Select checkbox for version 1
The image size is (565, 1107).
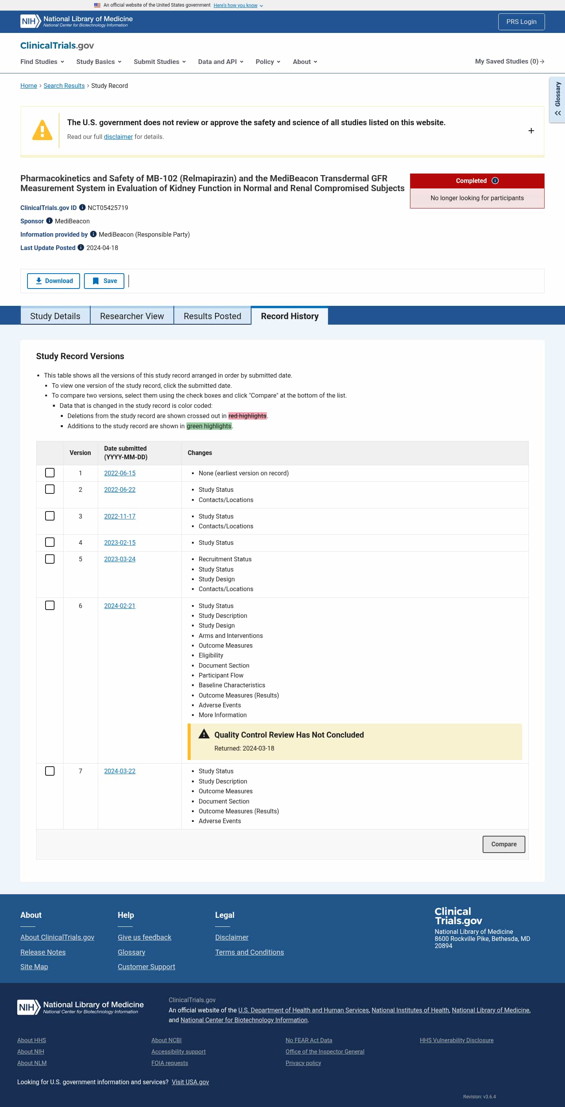point(50,473)
